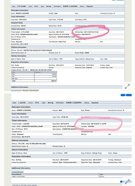Image resolution: width=135 pixels, height=186 pixels.
Task: Click the first blue button above case L 226783
Action: tap(123, 95)
